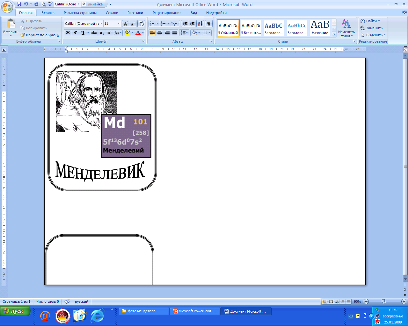
Task: Toggle the Линейка checkbox
Action: 84,4
